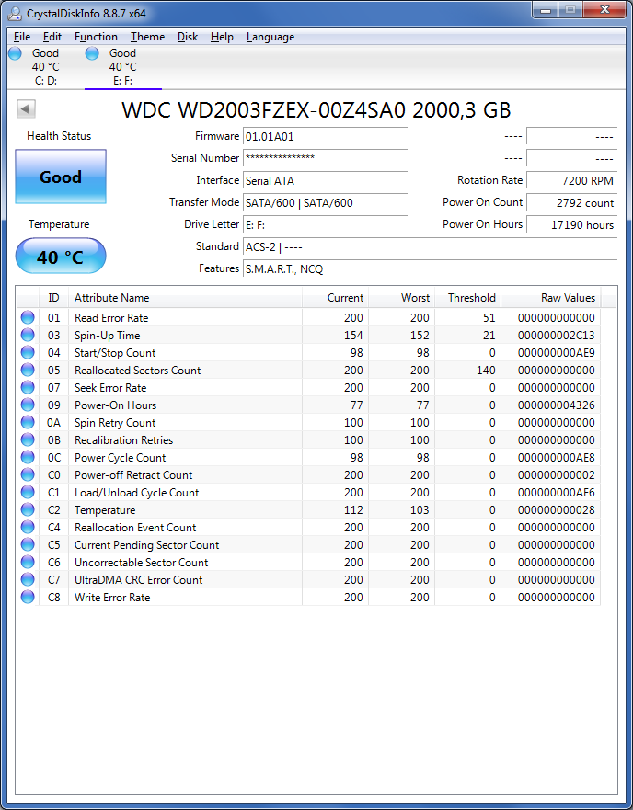Select the E: F: disk status orb

(x=92, y=53)
